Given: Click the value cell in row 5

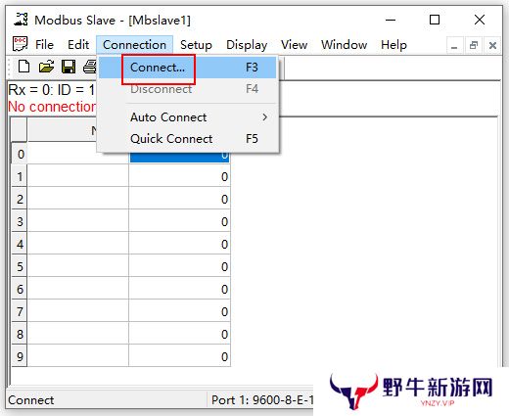Looking at the screenshot, I should tap(179, 266).
